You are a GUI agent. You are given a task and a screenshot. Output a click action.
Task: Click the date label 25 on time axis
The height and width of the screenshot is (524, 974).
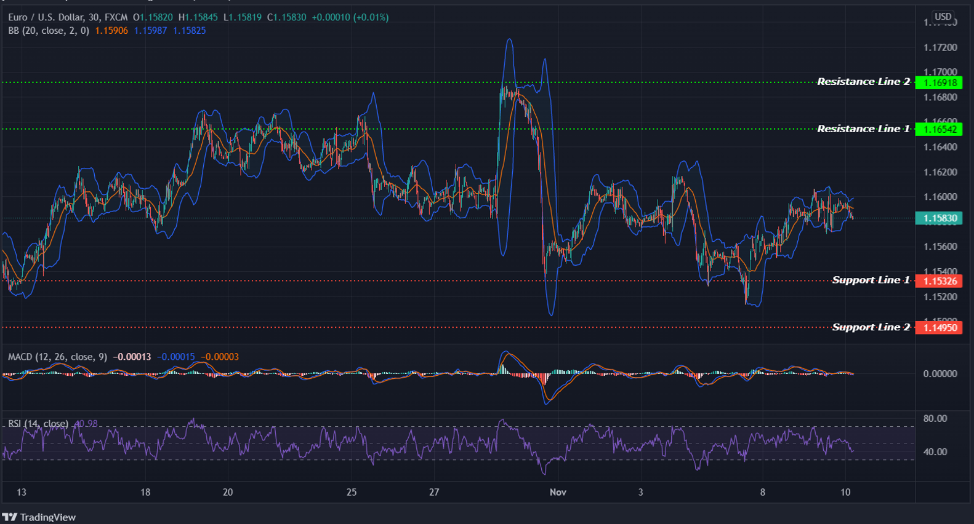[x=352, y=492]
